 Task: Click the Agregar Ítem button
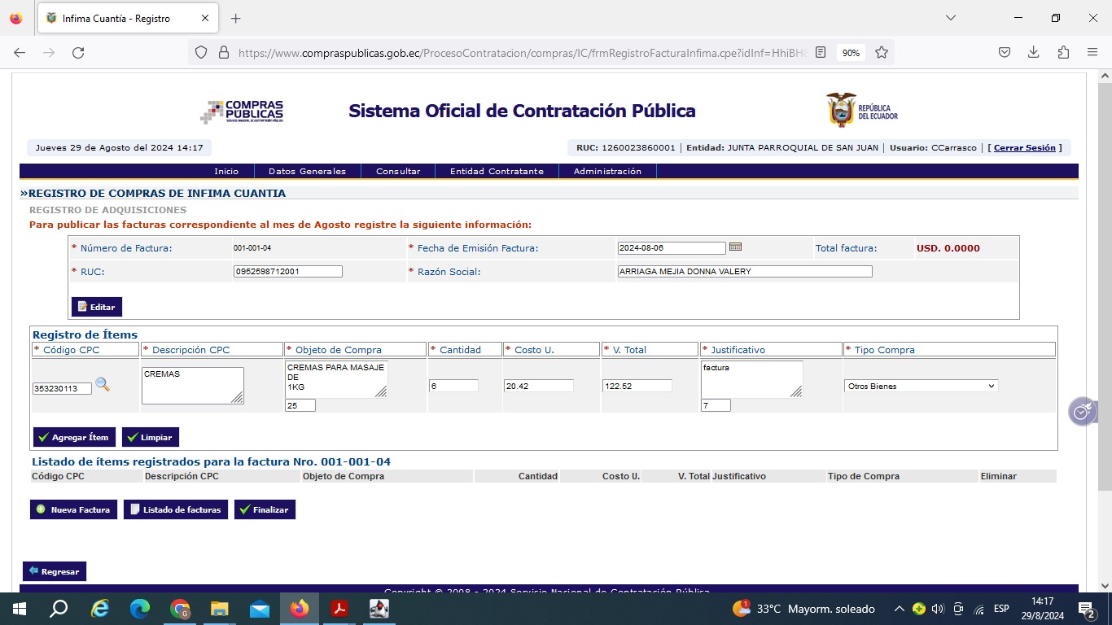[x=74, y=437]
